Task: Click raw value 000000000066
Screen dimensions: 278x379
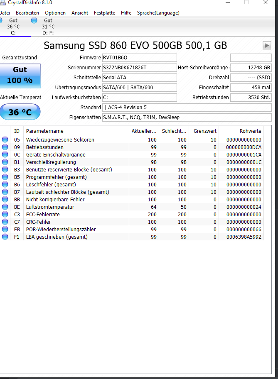Action: pos(244,230)
